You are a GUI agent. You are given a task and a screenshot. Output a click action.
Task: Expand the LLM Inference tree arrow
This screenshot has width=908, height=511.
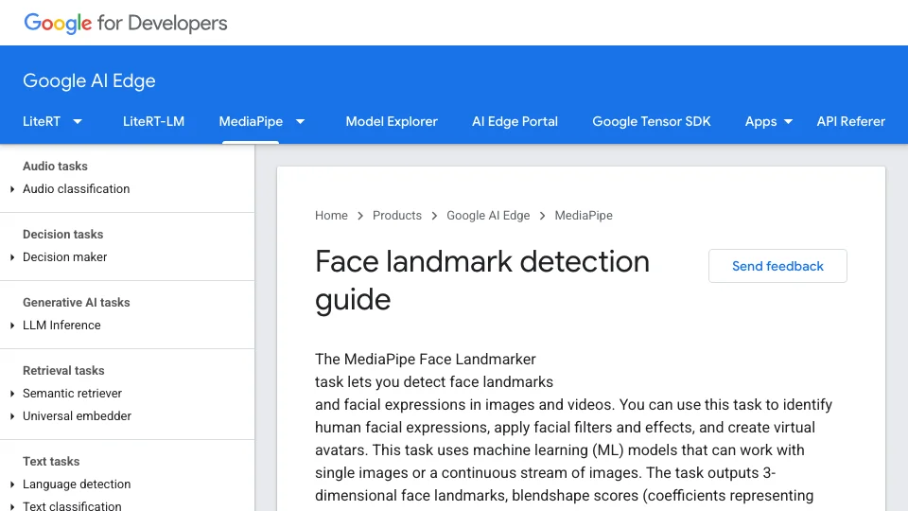tap(12, 326)
